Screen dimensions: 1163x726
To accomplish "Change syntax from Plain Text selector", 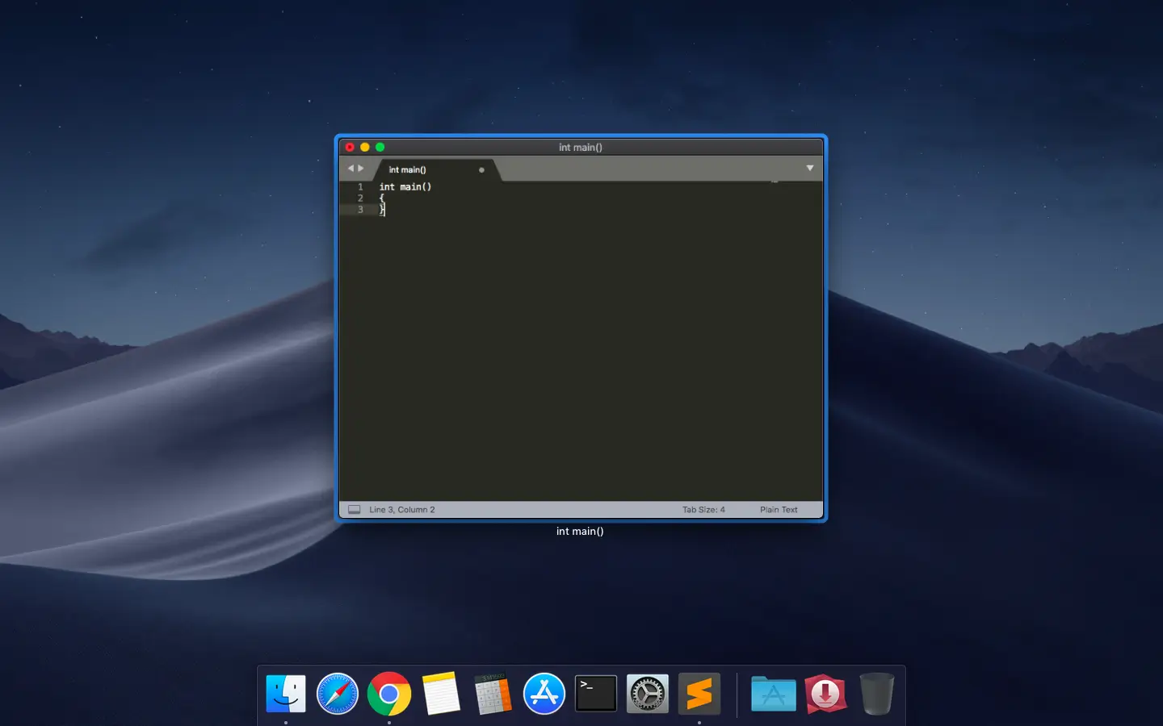I will pos(778,510).
